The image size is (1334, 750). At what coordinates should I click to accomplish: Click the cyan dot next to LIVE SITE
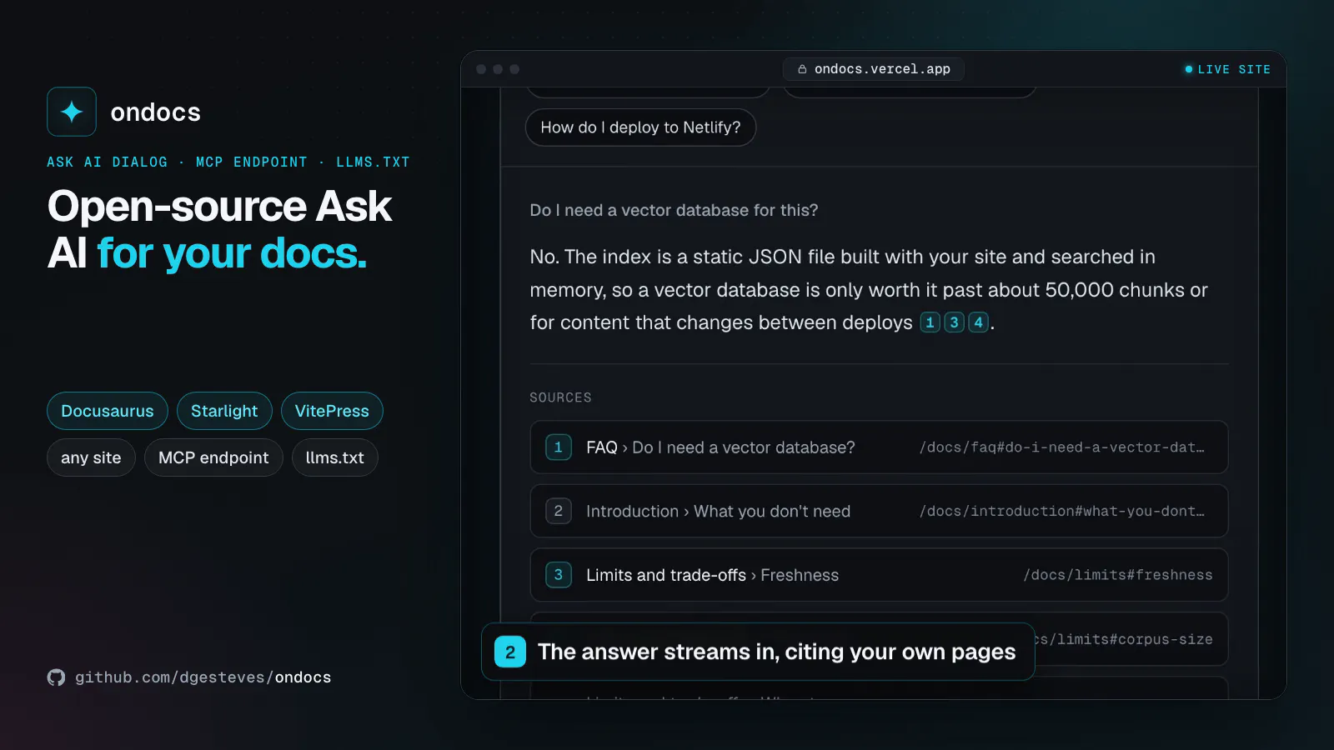click(1189, 69)
